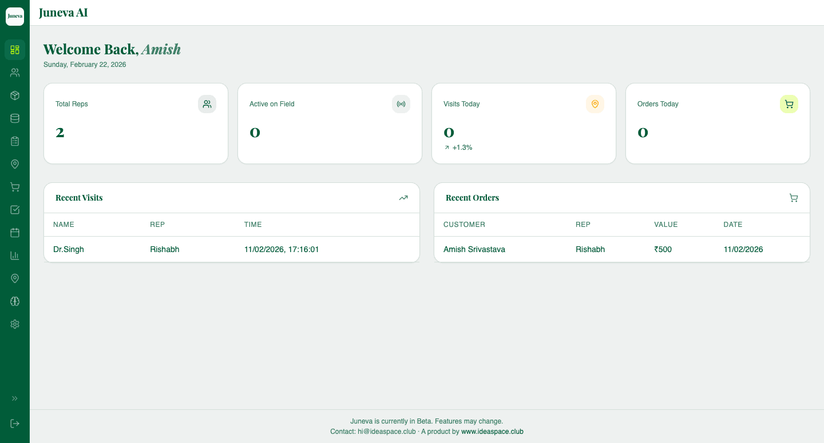Open the Orders Today card

click(718, 123)
